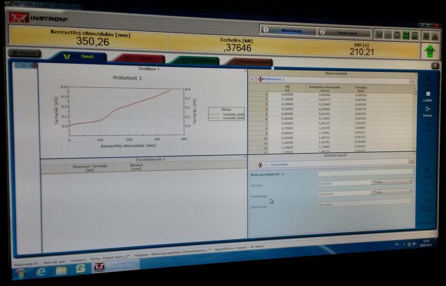Click the raw data Terhelés [kN] column header
Image resolution: width=446 pixels, height=286 pixels.
coord(361,89)
